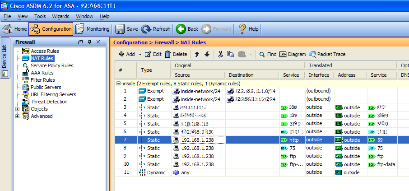Screen dimensions: 409x191
Task: Move rule up with up arrow
Action: (197, 54)
